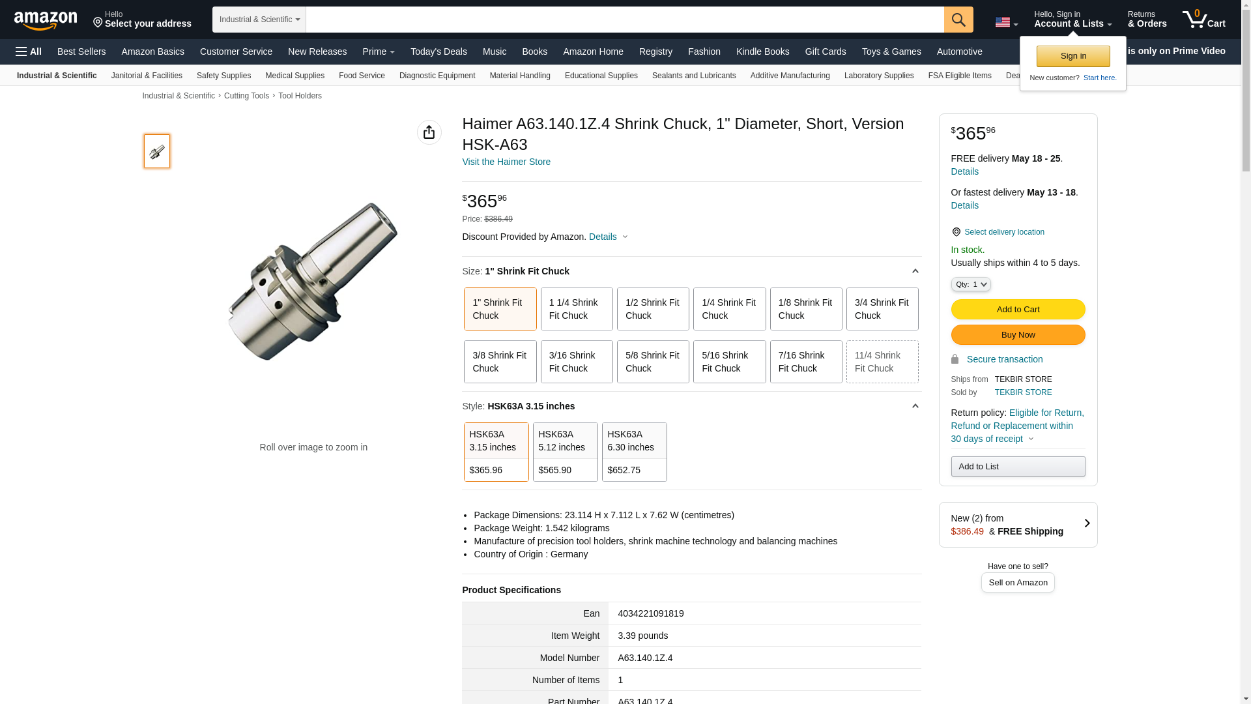Click the Select delivery location pin
The width and height of the screenshot is (1251, 704).
tap(956, 232)
